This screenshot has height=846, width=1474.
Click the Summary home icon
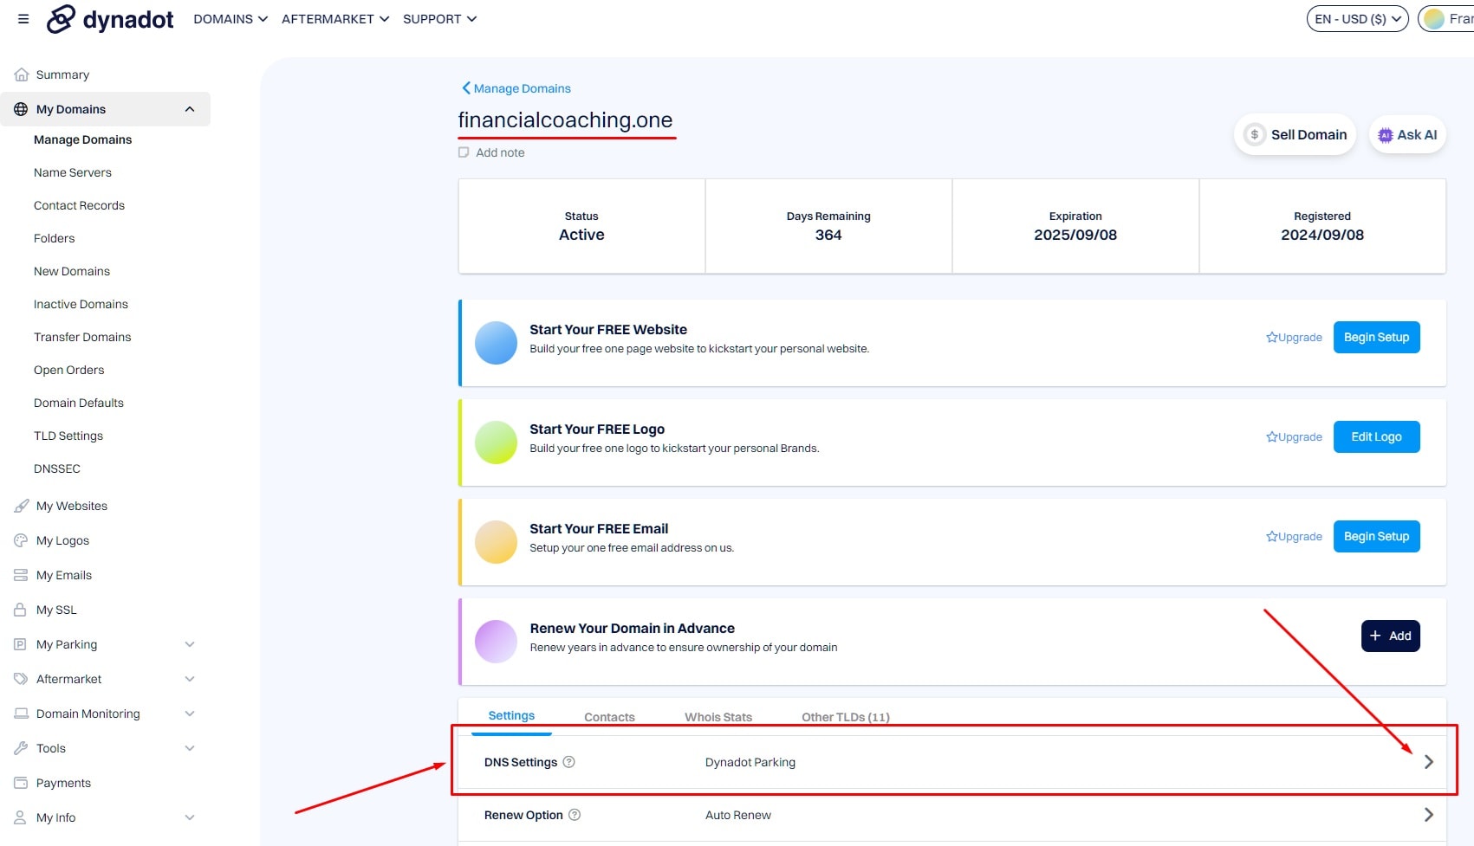pos(22,74)
